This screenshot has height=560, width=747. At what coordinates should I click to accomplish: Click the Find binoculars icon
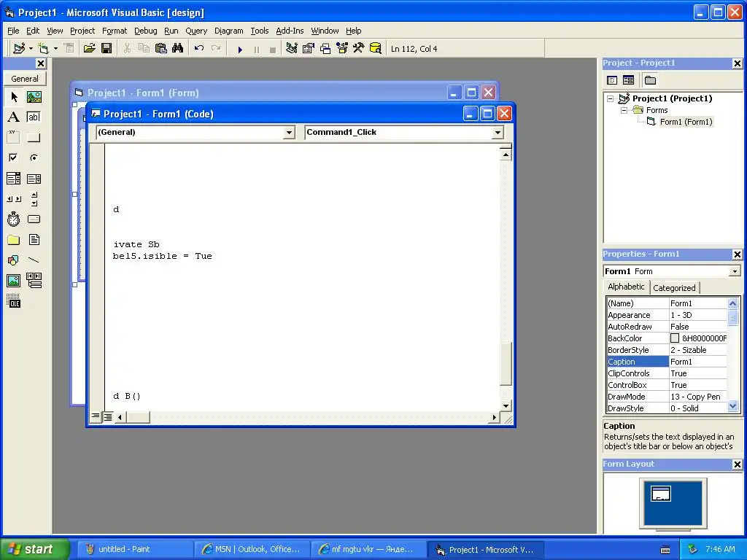pos(178,49)
